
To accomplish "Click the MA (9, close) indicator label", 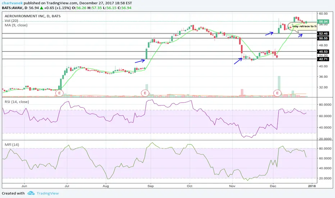I will coord(16,25).
